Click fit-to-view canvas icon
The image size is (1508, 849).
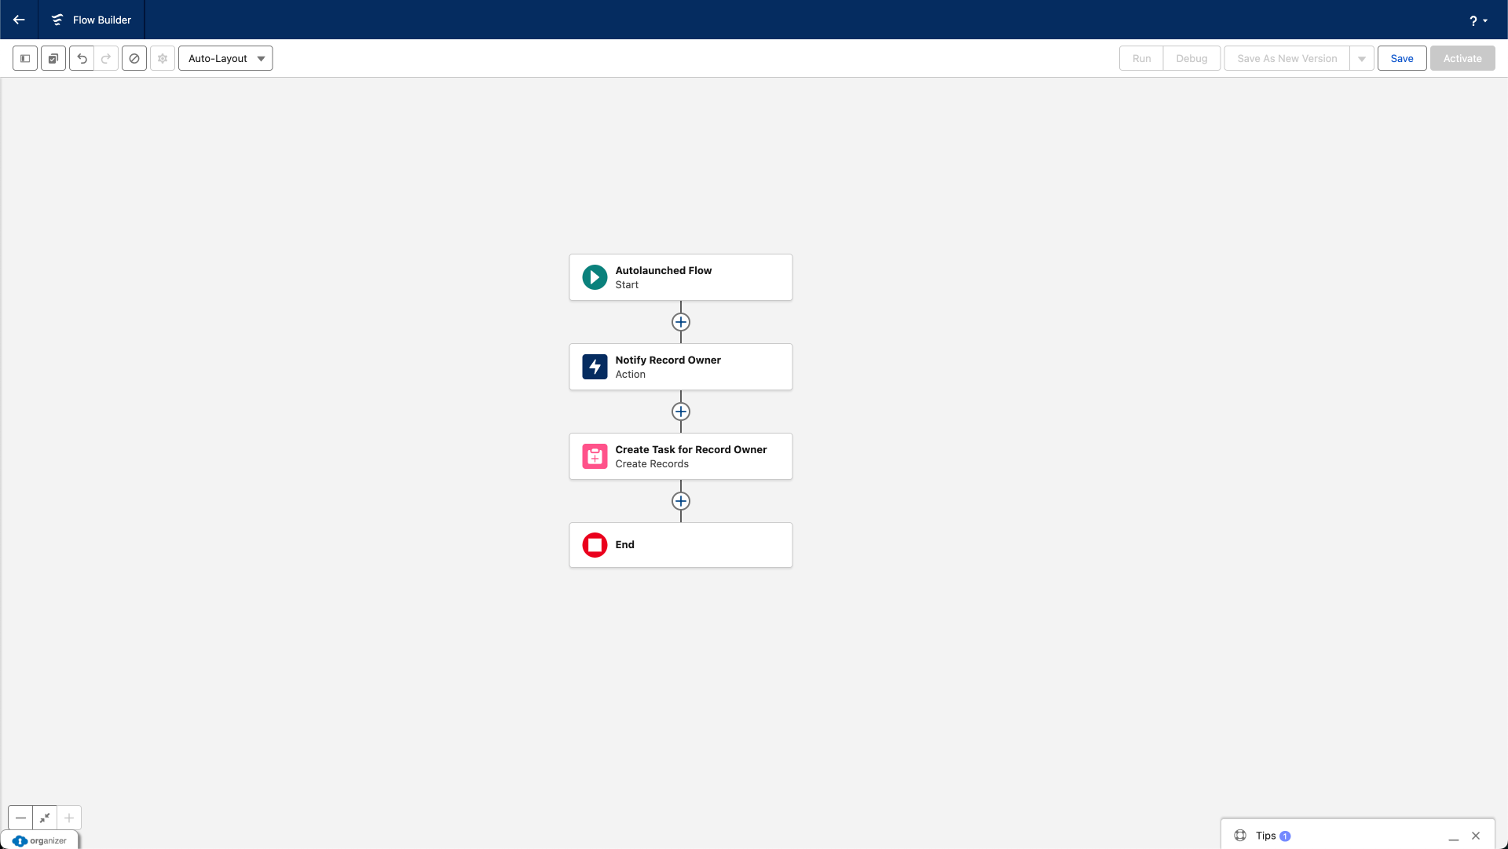45,818
